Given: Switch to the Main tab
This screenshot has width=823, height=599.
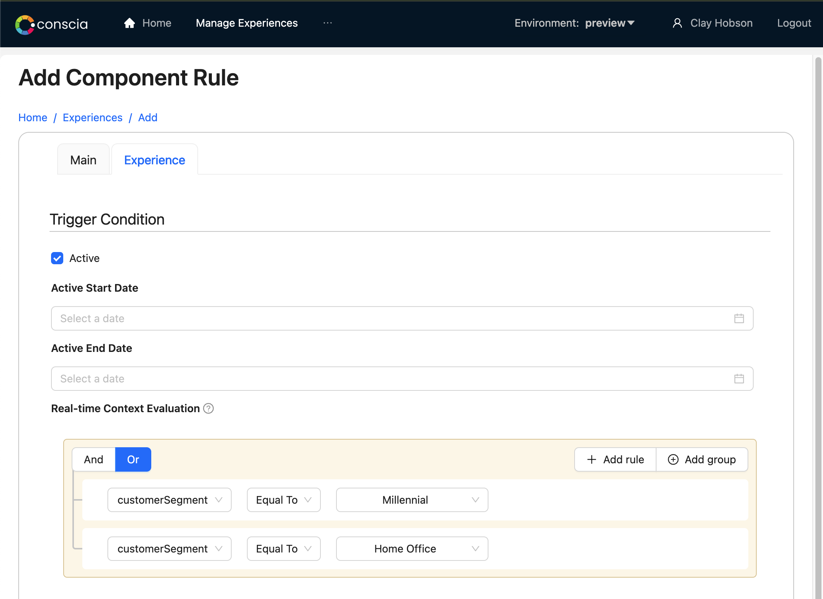Looking at the screenshot, I should coord(83,160).
